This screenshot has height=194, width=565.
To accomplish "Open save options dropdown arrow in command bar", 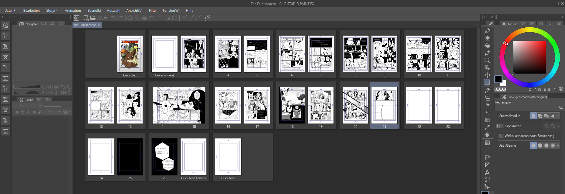I will coord(105,18).
